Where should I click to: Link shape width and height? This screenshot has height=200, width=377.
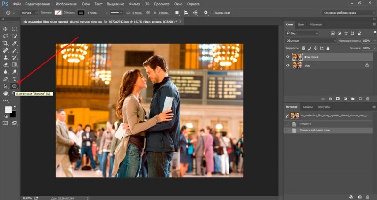[x=148, y=13]
